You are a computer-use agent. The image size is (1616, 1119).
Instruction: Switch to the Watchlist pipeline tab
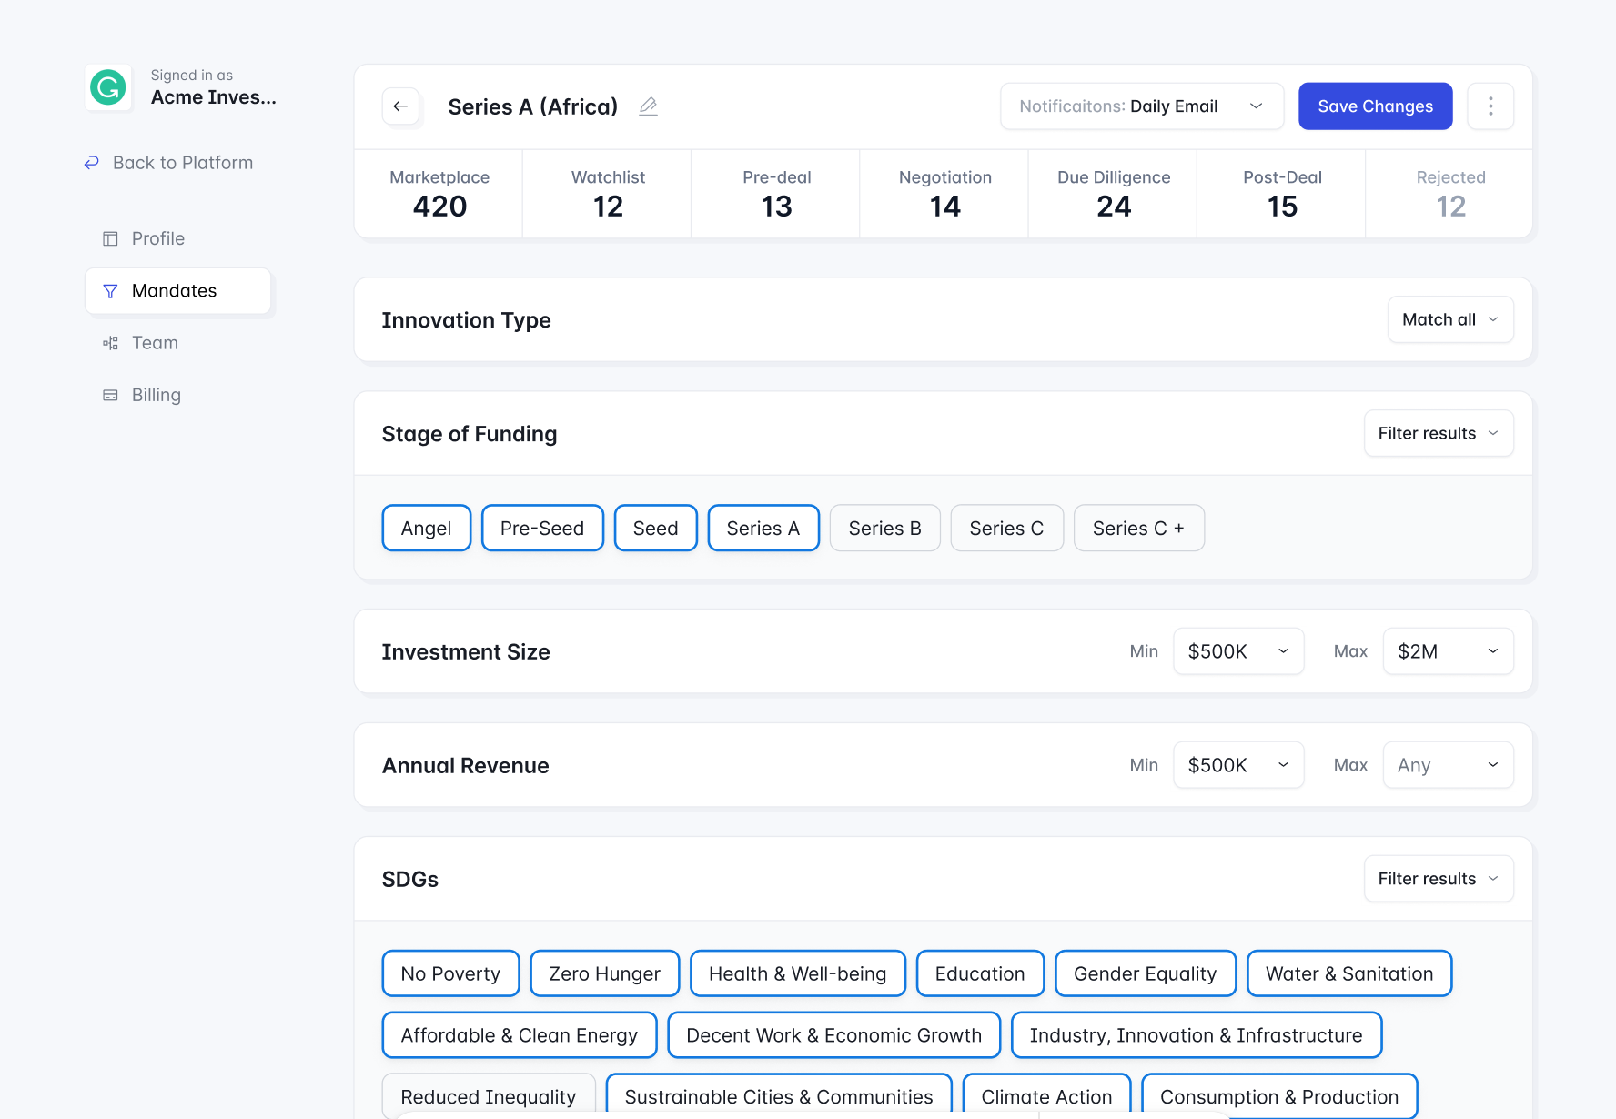point(607,194)
